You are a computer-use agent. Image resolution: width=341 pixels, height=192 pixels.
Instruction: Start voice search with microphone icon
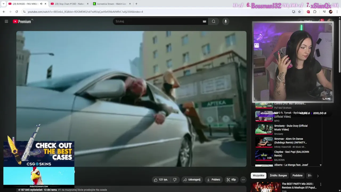226,21
